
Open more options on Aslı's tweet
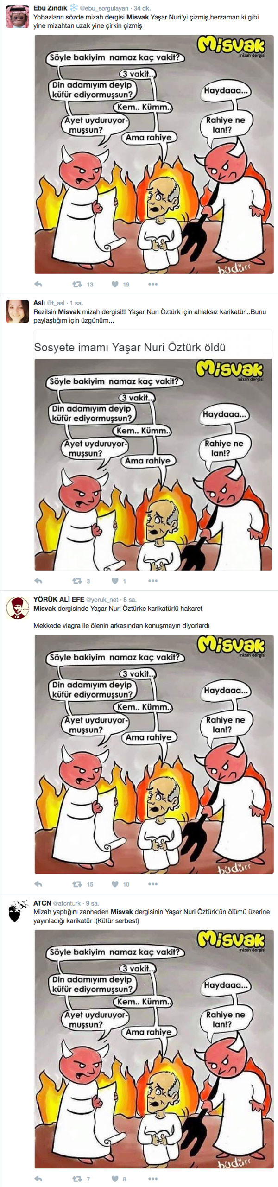(x=153, y=581)
